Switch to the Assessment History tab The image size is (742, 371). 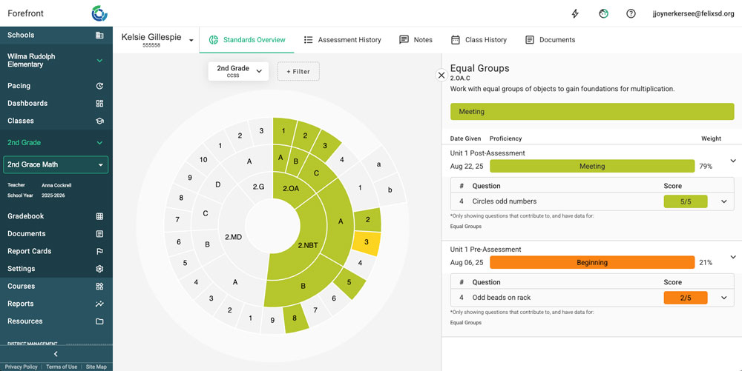coord(342,40)
